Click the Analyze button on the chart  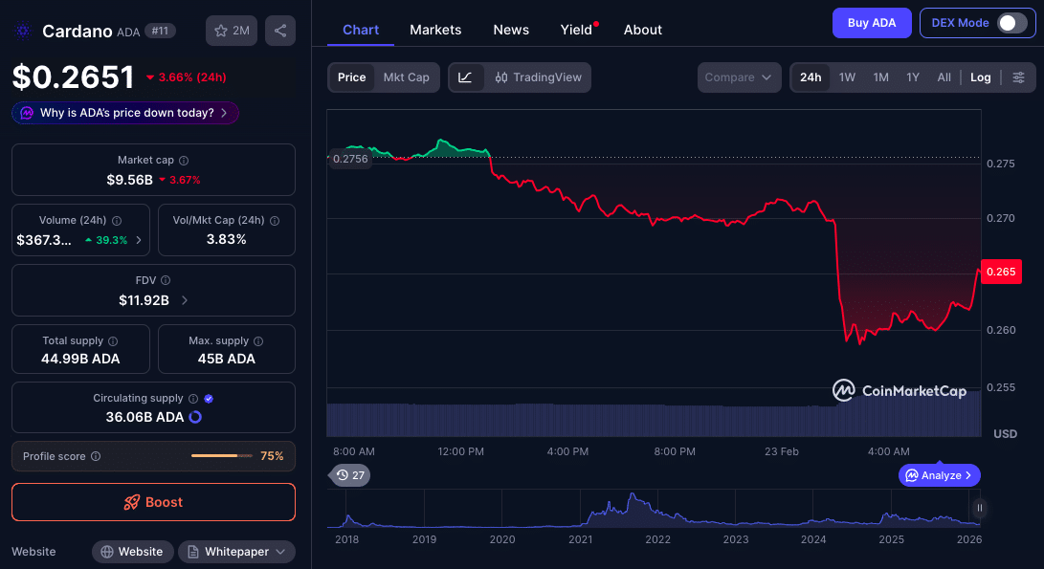click(x=939, y=475)
